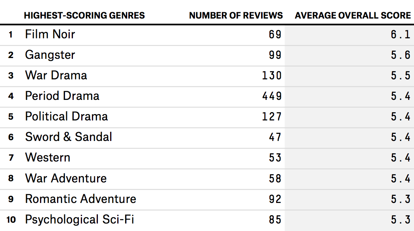Click the Western genre name
The image size is (414, 231).
[48, 158]
